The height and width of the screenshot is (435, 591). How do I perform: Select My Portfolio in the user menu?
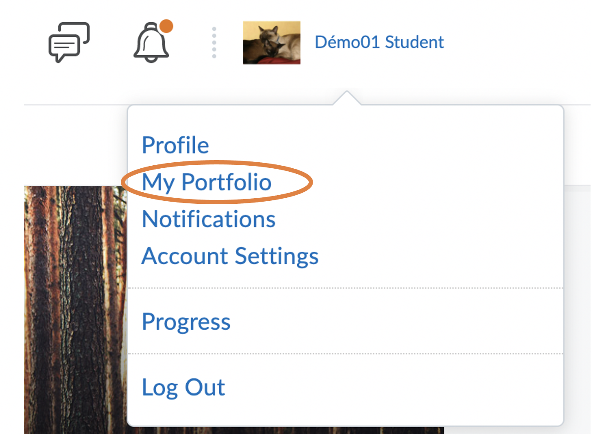(206, 182)
